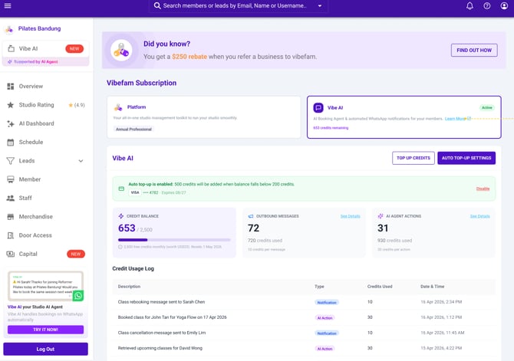The image size is (514, 361).
Task: Click the Pilates Bandung studio logo
Action: [x=9, y=29]
